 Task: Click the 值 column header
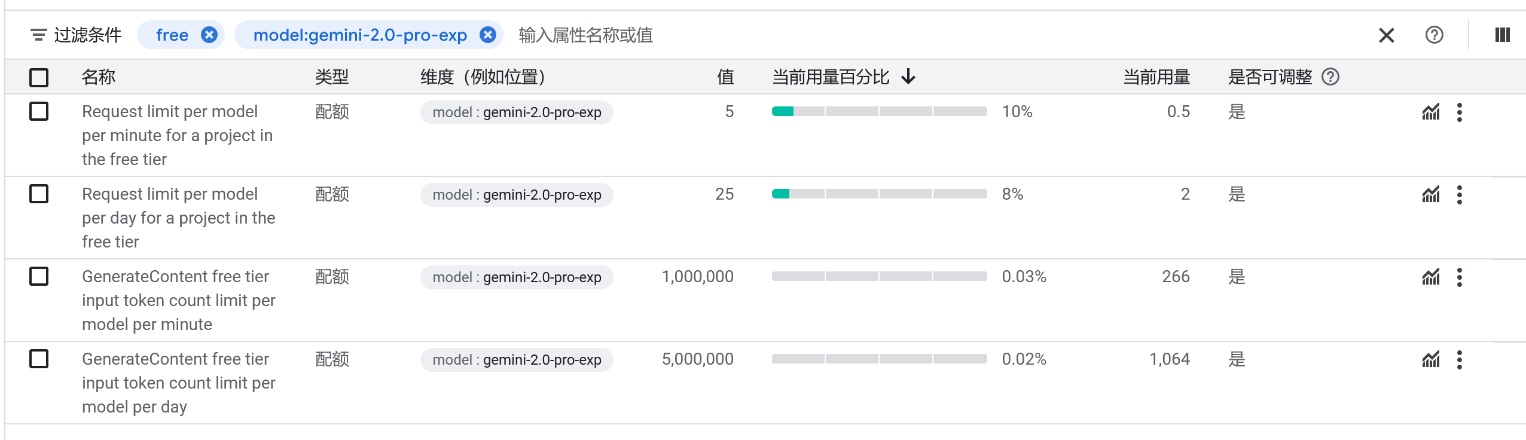725,77
